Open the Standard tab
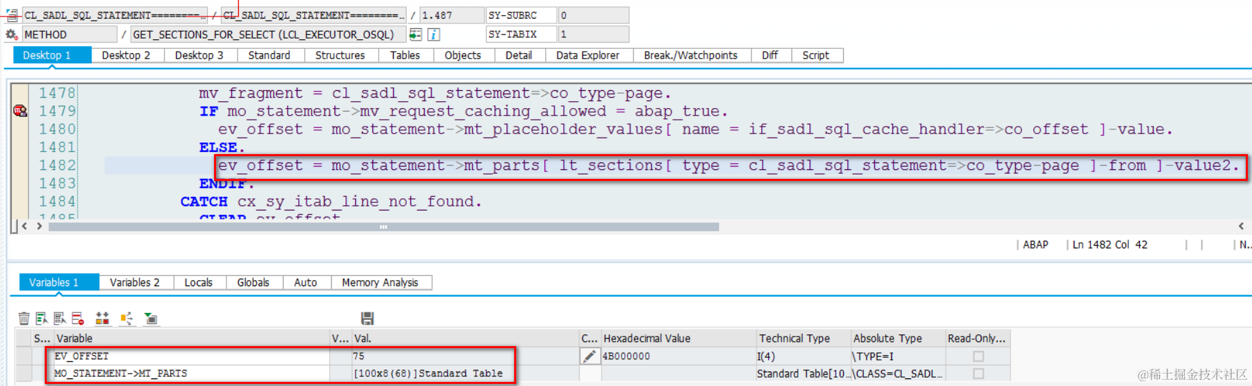The image size is (1252, 386). coord(269,55)
